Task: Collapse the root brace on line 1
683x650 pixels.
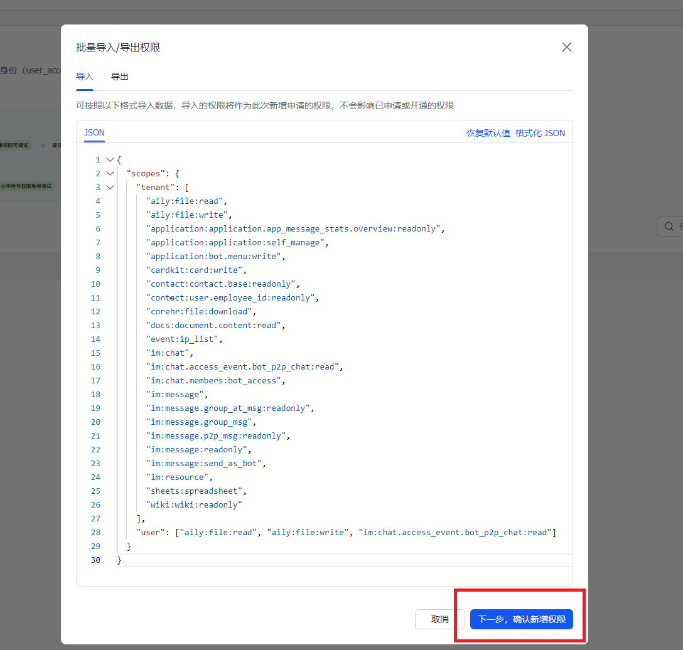Action: 110,160
